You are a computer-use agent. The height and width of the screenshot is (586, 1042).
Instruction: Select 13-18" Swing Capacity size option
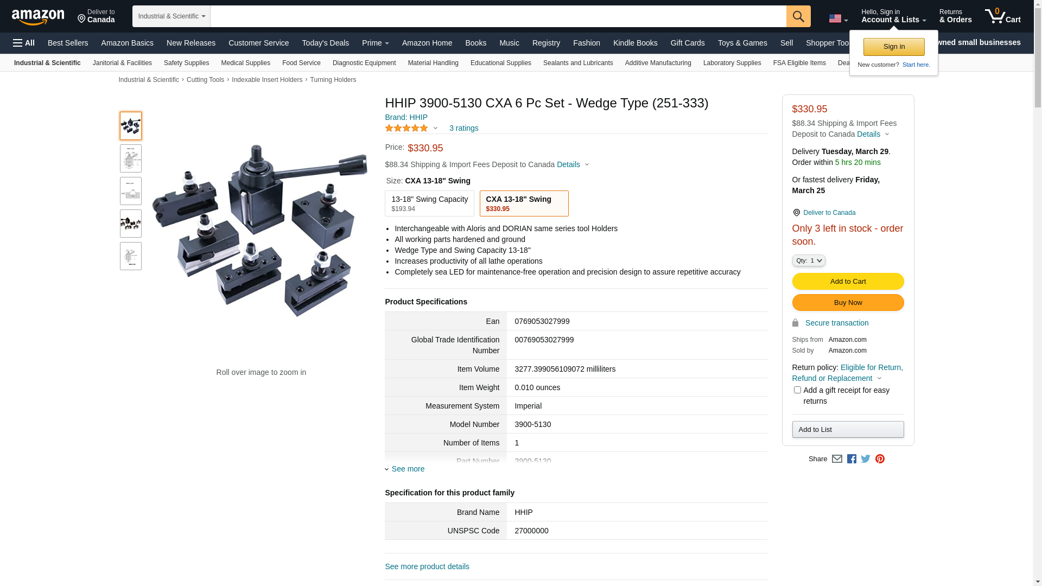[429, 203]
